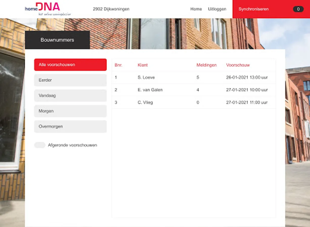Click Uitloggen to log out

pos(217,9)
